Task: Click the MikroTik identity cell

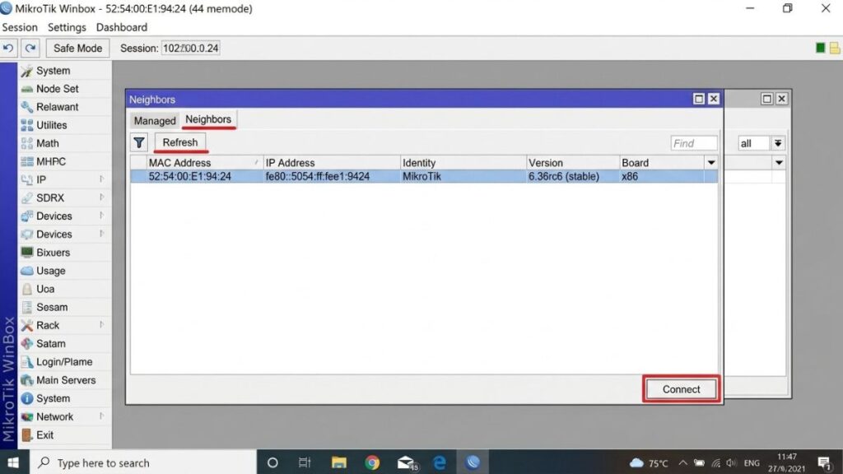Action: 421,176
